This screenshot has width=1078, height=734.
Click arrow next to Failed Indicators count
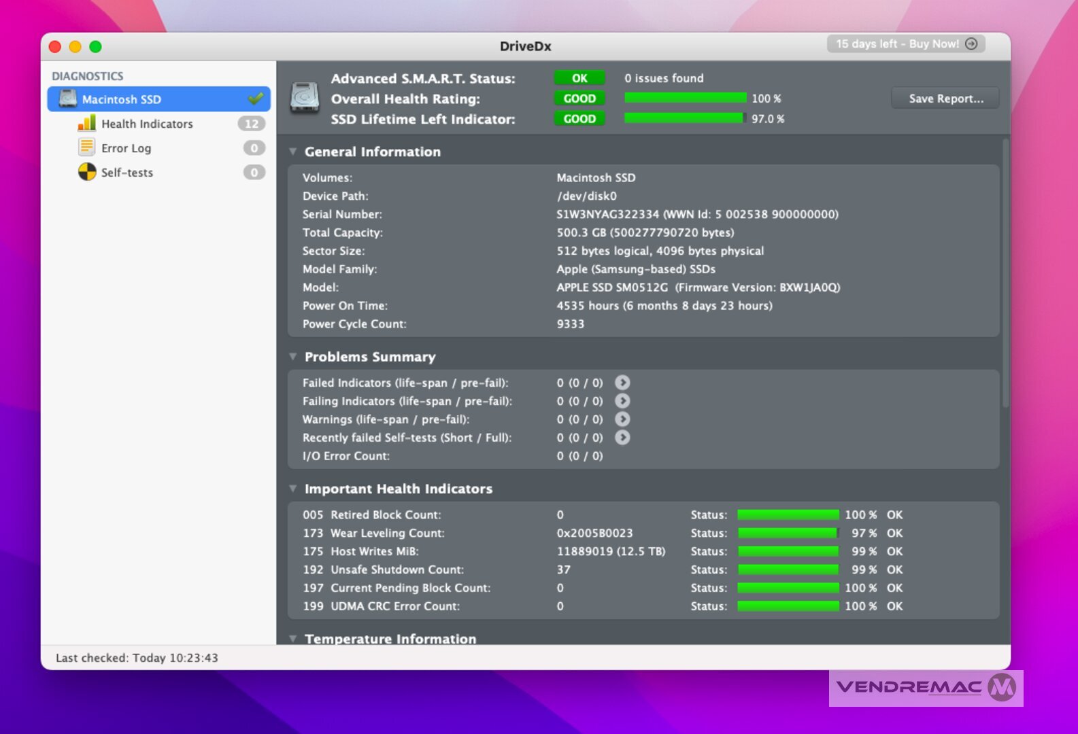(x=622, y=383)
